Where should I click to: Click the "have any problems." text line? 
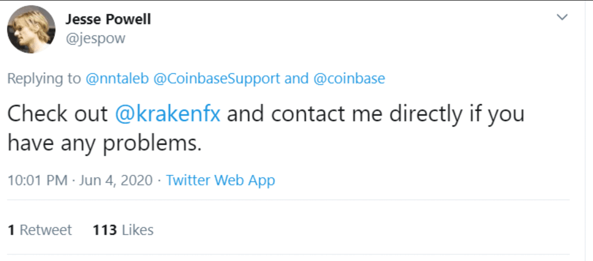[104, 143]
